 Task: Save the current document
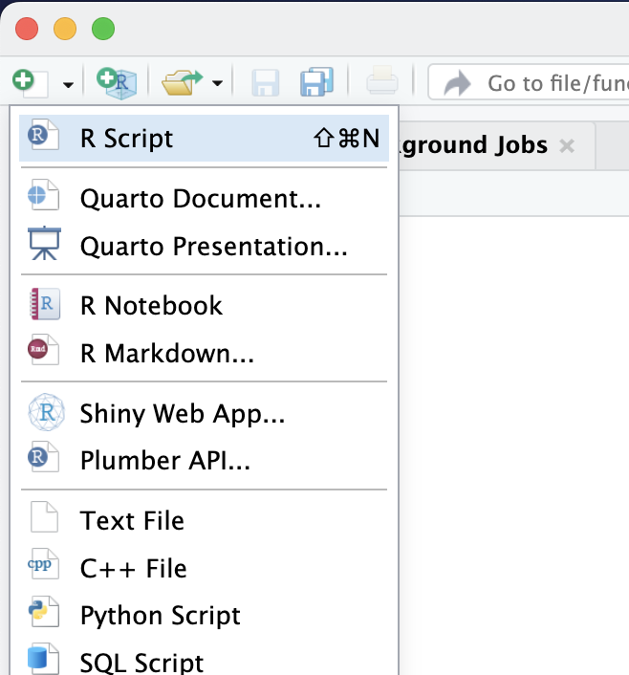265,82
